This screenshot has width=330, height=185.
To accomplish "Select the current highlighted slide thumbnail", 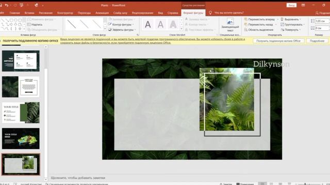I will (21, 164).
